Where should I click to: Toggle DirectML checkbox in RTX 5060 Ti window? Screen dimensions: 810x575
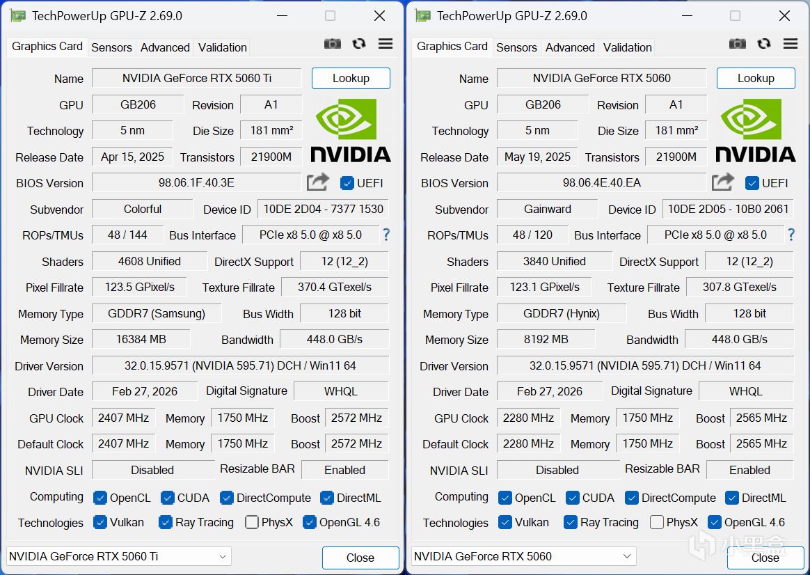(x=327, y=498)
